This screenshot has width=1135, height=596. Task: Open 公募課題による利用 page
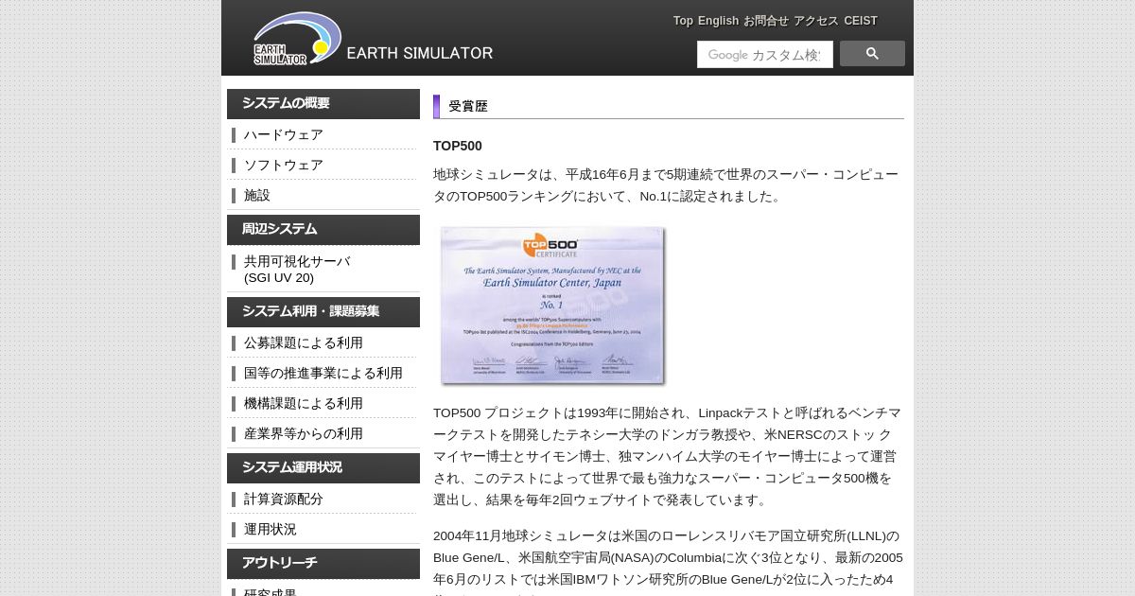pos(304,342)
